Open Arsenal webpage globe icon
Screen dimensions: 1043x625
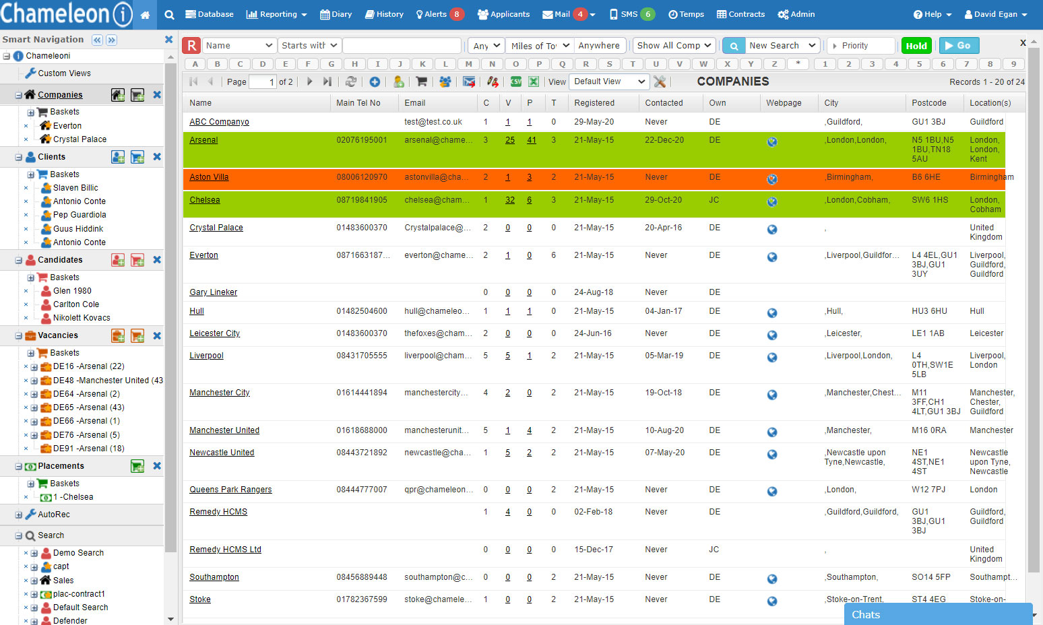772,141
